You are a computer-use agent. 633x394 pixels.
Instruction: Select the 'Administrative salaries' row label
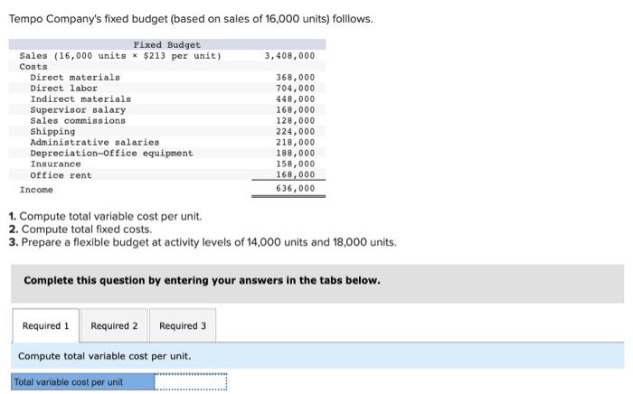point(95,143)
